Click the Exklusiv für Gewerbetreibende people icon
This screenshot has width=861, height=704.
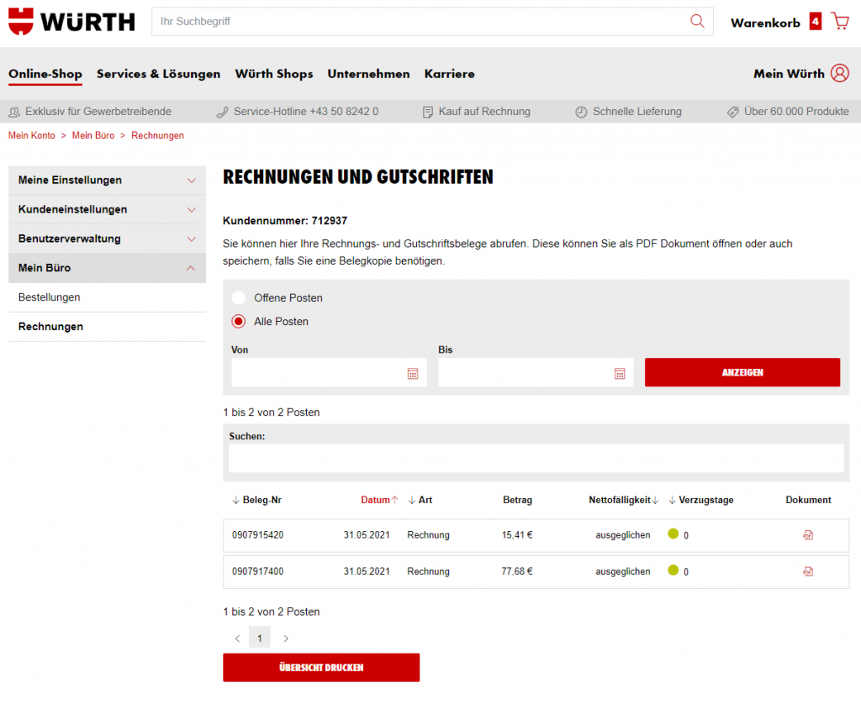pyautogui.click(x=14, y=112)
